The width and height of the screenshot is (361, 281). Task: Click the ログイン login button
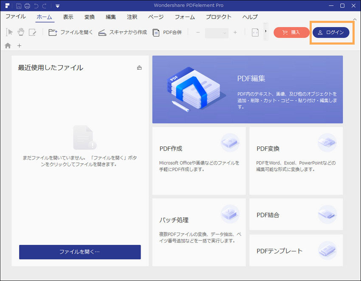tap(331, 32)
